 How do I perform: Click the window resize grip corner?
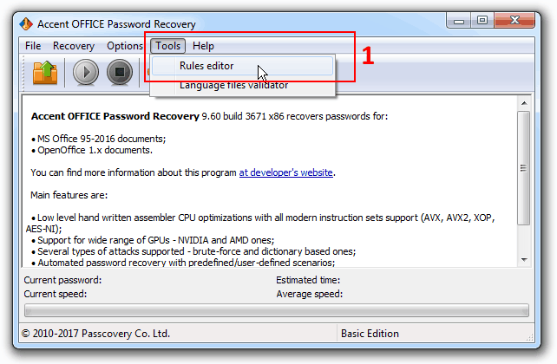coord(529,338)
